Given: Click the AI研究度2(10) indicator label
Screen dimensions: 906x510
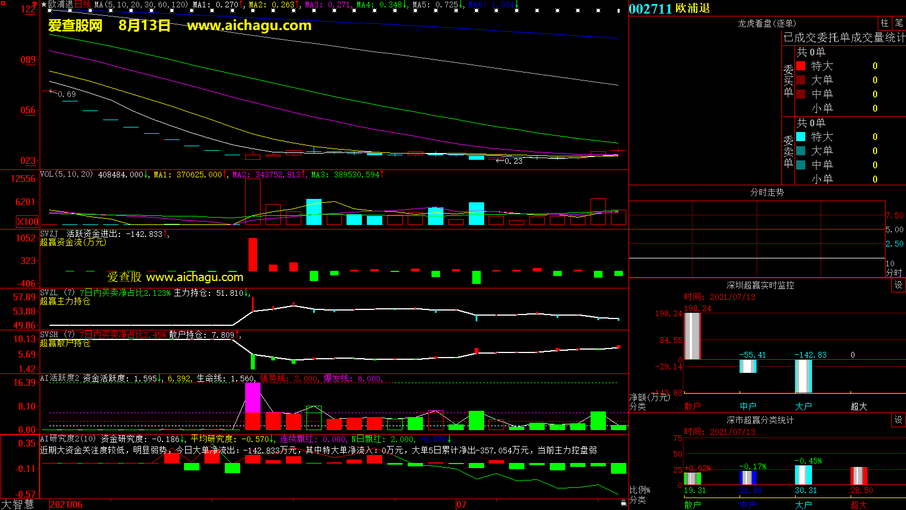Looking at the screenshot, I should pyautogui.click(x=68, y=439).
